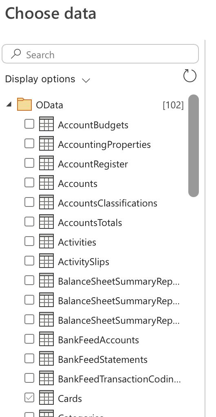Screen dimensions: 216x417
Task: Click the refresh icon
Action: [190, 75]
